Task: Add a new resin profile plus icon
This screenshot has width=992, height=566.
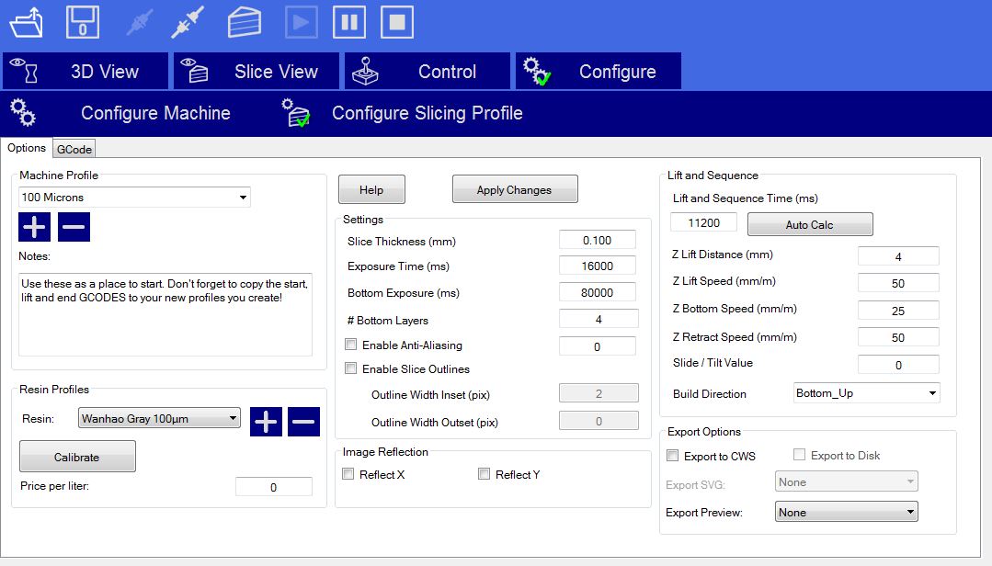Action: pyautogui.click(x=267, y=422)
